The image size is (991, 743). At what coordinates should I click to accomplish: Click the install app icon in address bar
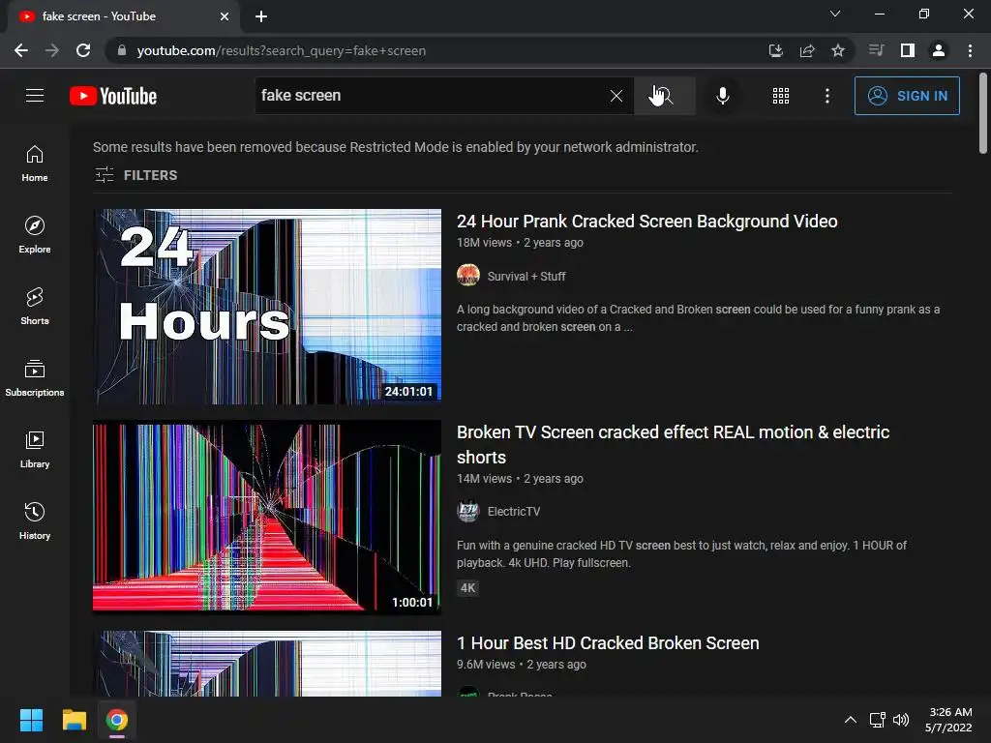(x=775, y=50)
